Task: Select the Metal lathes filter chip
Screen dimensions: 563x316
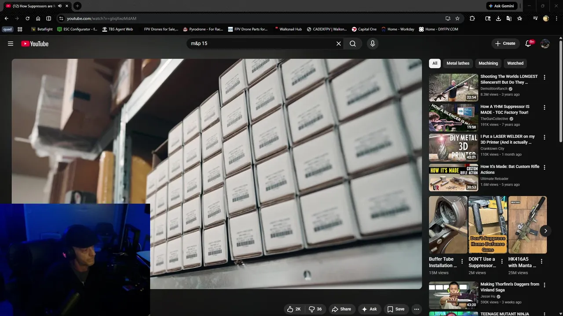Action: click(x=458, y=63)
